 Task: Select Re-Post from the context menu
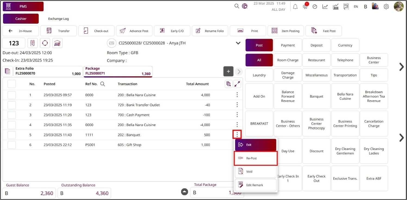coord(256,158)
